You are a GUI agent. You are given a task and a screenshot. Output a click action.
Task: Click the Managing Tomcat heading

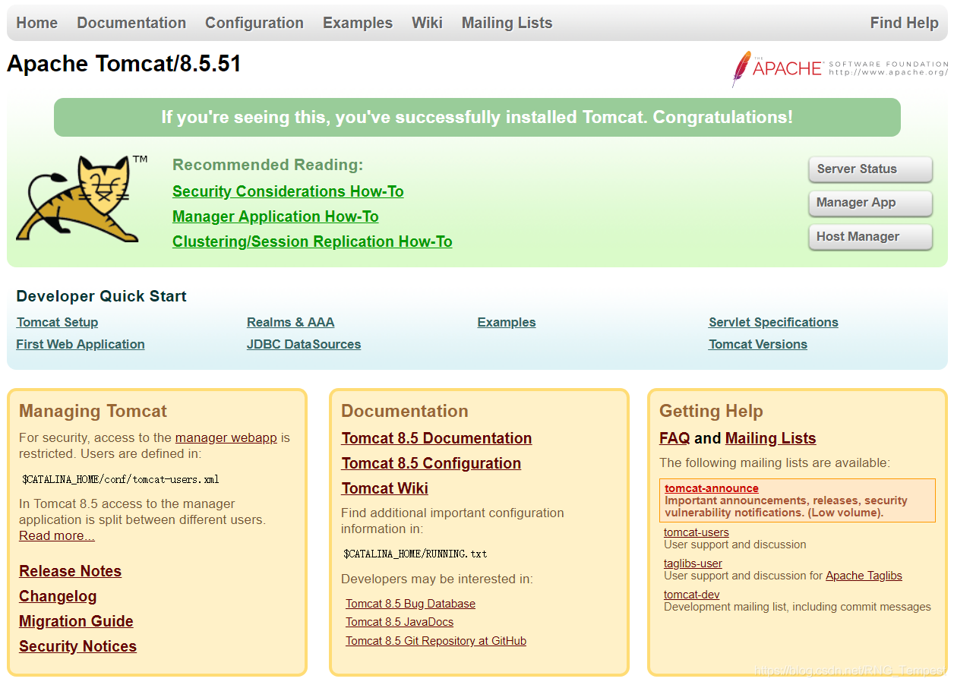point(93,411)
